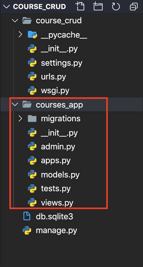Screen dimensions: 143x267
Task: Click the Python icon beside models.py
Action: click(32, 175)
